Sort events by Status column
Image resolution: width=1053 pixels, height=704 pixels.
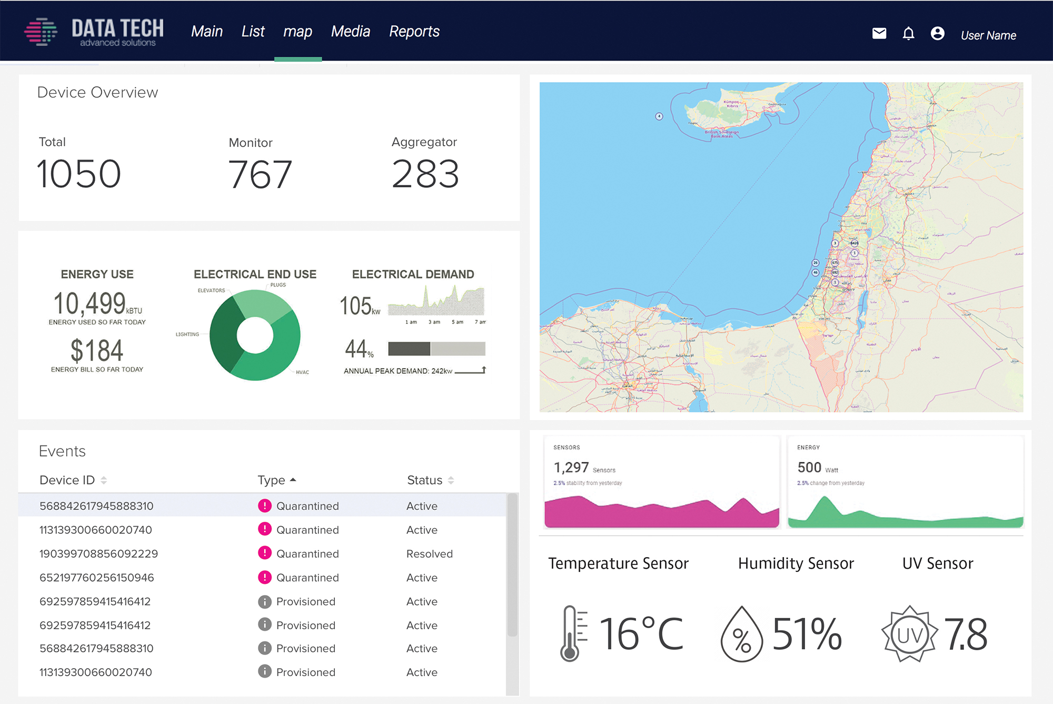click(451, 480)
